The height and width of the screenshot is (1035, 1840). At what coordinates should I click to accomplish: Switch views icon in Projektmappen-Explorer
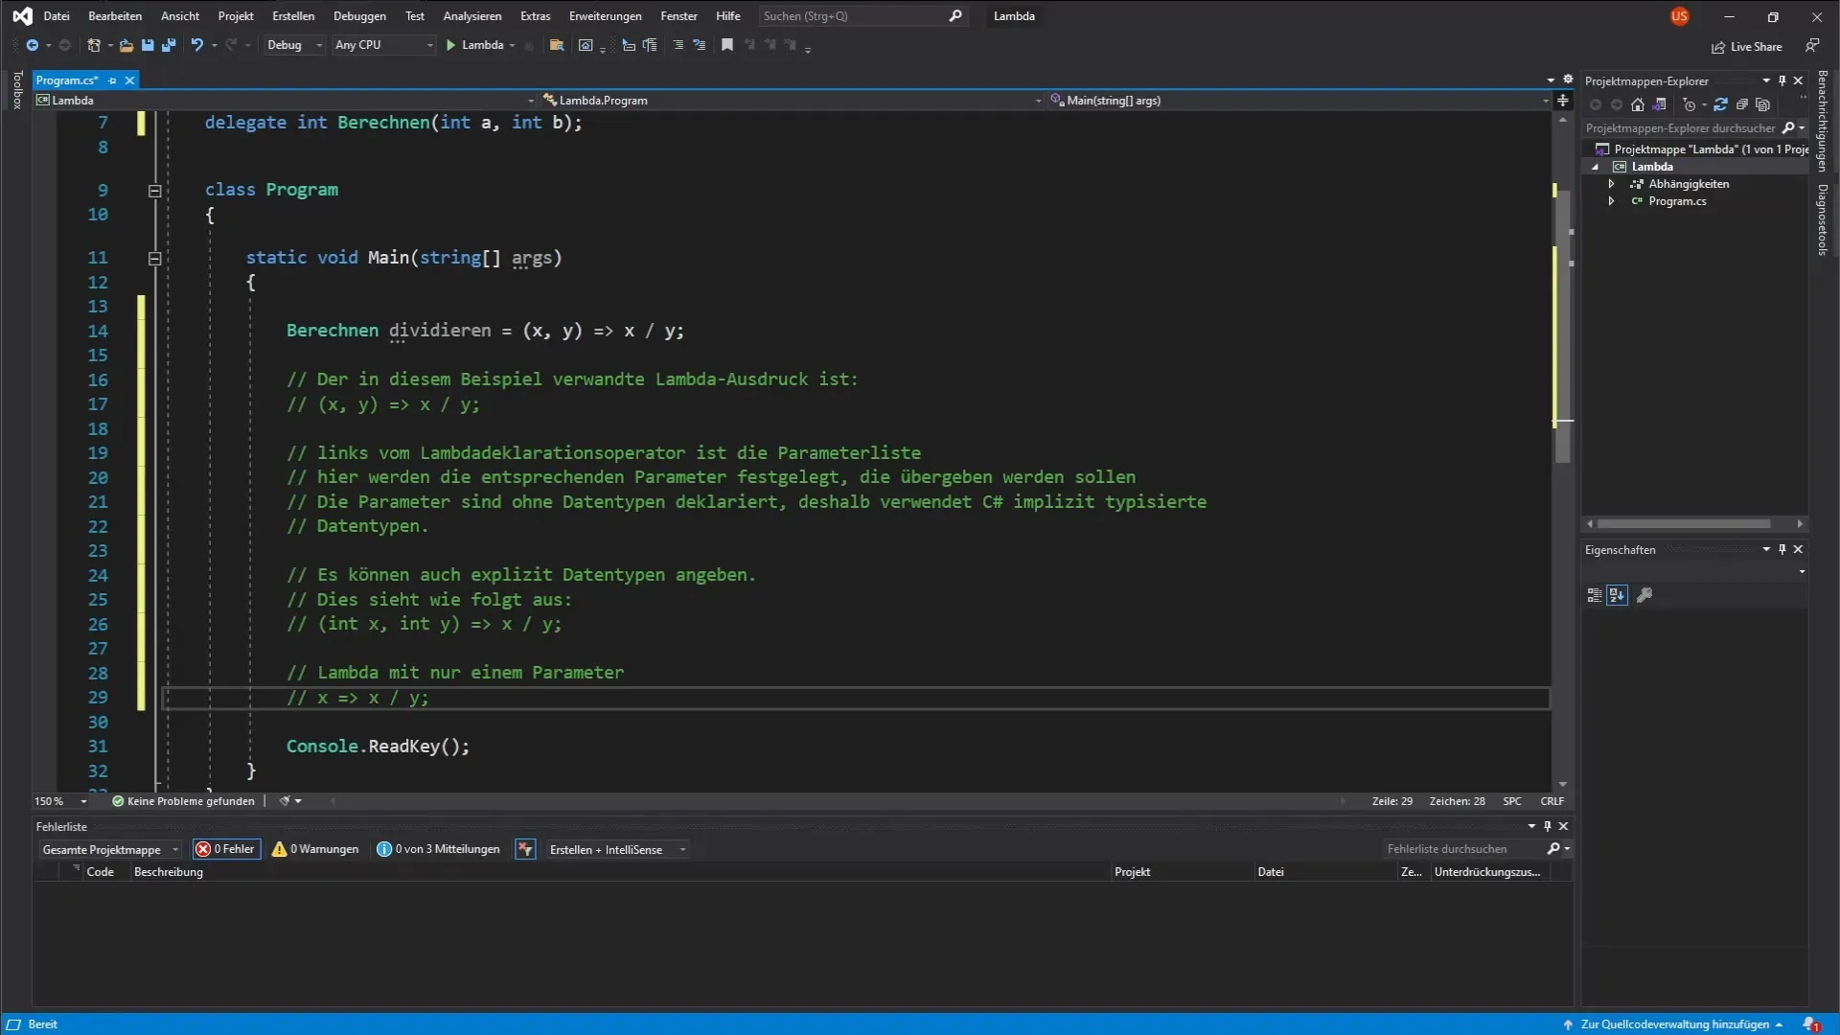pyautogui.click(x=1660, y=105)
